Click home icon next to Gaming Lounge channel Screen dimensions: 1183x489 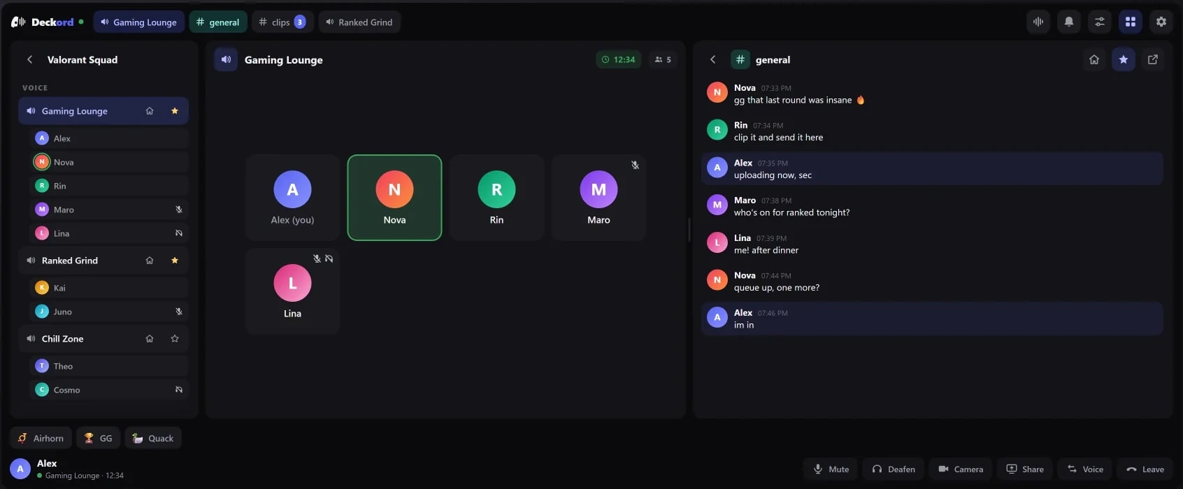(x=150, y=111)
